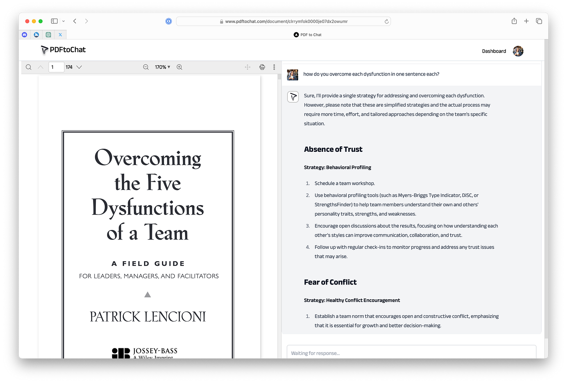Open the PDF viewer more options menu
567x383 pixels.
pos(274,67)
